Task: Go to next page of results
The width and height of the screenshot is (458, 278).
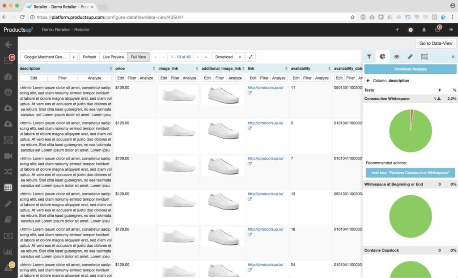Action: point(198,57)
